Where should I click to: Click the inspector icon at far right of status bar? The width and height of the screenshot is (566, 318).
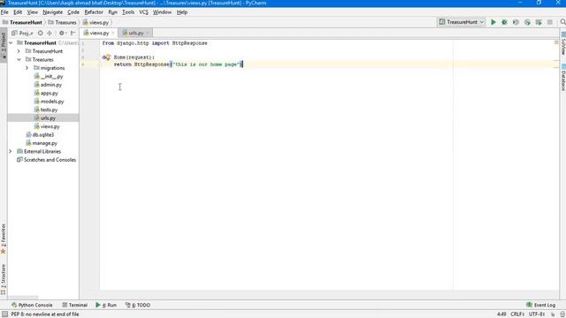pyautogui.click(x=562, y=314)
